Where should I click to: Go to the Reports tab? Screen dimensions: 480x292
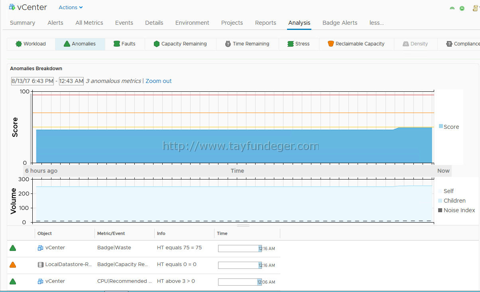(x=266, y=23)
